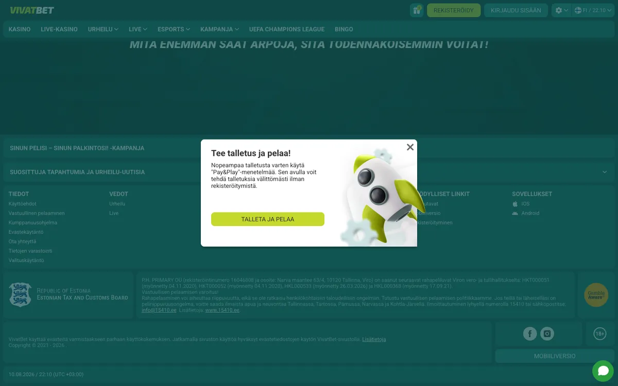Click the KIRJAUDU SISÄÄN button

(x=516, y=10)
